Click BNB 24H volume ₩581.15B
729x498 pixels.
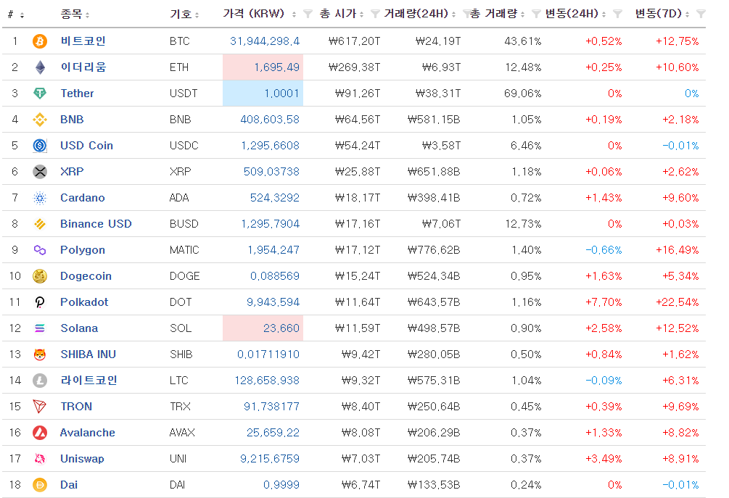pyautogui.click(x=434, y=120)
